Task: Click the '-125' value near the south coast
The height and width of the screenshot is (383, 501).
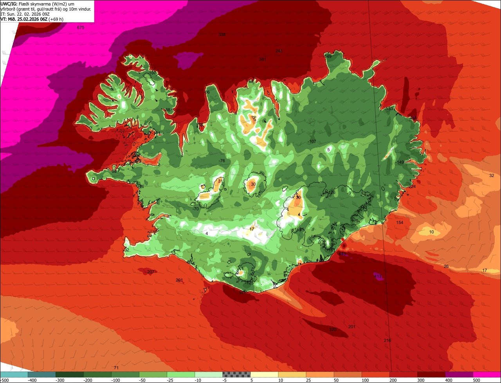Action: tap(249, 282)
